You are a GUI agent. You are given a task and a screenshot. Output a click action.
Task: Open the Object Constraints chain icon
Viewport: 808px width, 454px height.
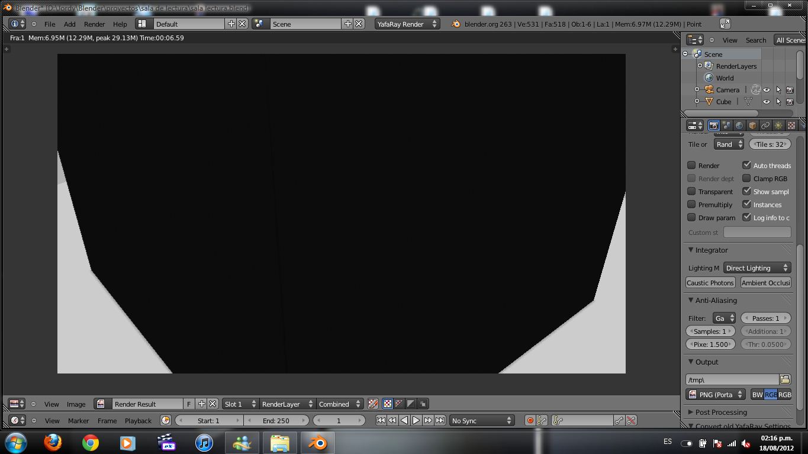tap(765, 125)
